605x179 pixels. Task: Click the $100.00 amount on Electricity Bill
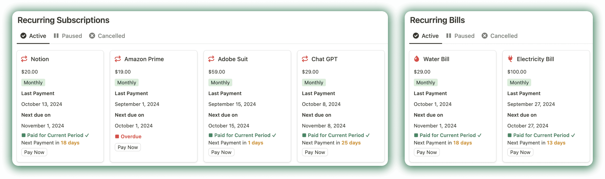(517, 72)
